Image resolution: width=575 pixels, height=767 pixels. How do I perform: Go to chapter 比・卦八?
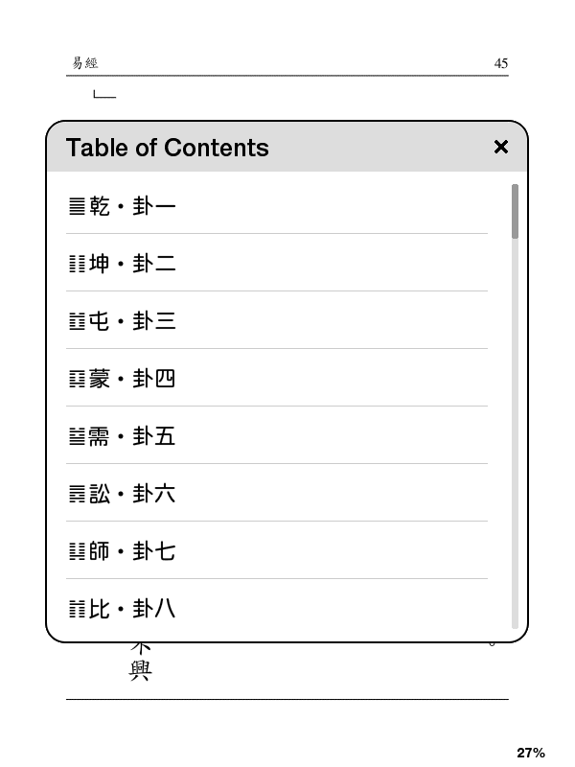[x=133, y=609]
